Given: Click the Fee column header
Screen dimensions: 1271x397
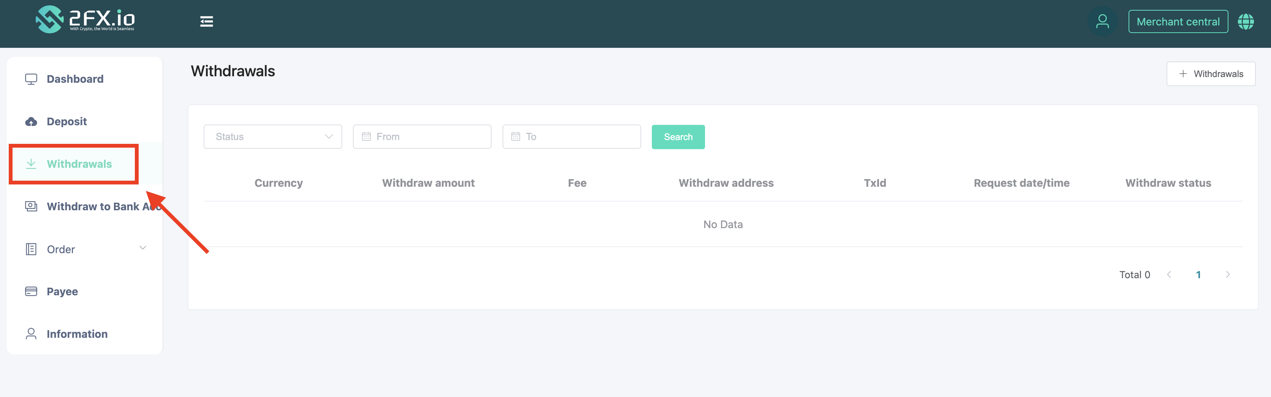Looking at the screenshot, I should (577, 183).
